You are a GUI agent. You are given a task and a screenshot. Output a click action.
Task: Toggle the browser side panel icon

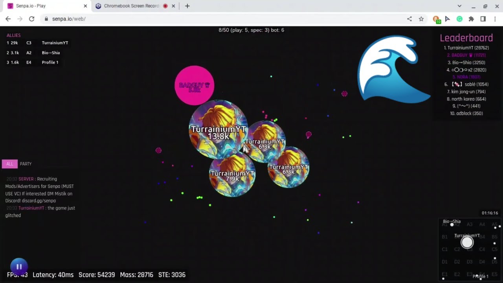[x=483, y=19]
